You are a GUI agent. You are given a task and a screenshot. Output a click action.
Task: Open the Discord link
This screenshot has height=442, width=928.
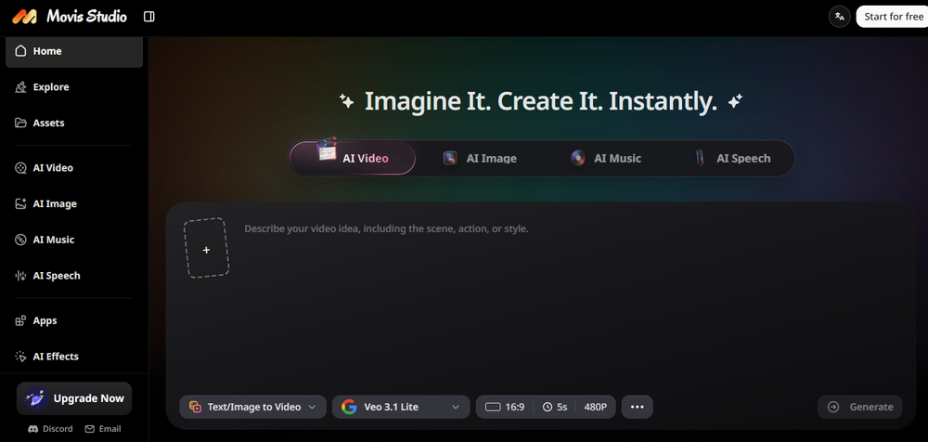click(x=51, y=429)
